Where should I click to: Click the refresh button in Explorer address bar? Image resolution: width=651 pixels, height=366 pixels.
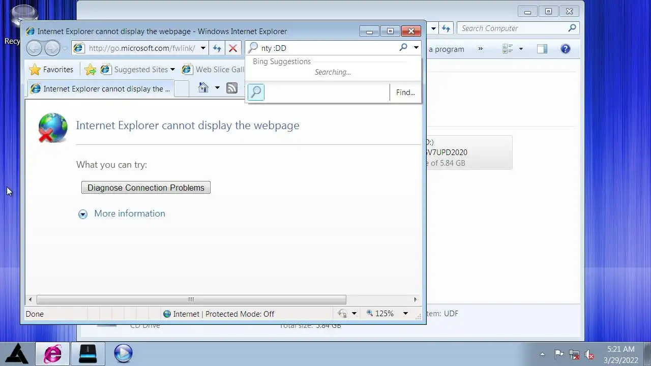[x=446, y=28]
